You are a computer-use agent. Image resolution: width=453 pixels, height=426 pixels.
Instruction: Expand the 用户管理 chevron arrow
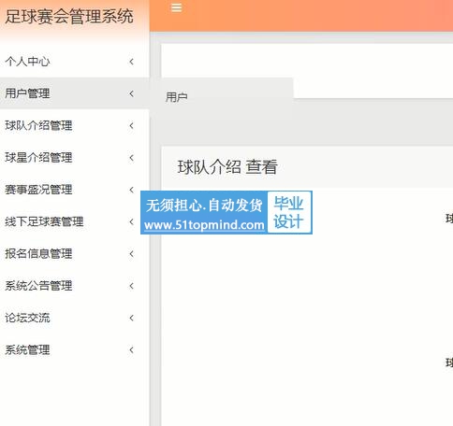click(132, 93)
